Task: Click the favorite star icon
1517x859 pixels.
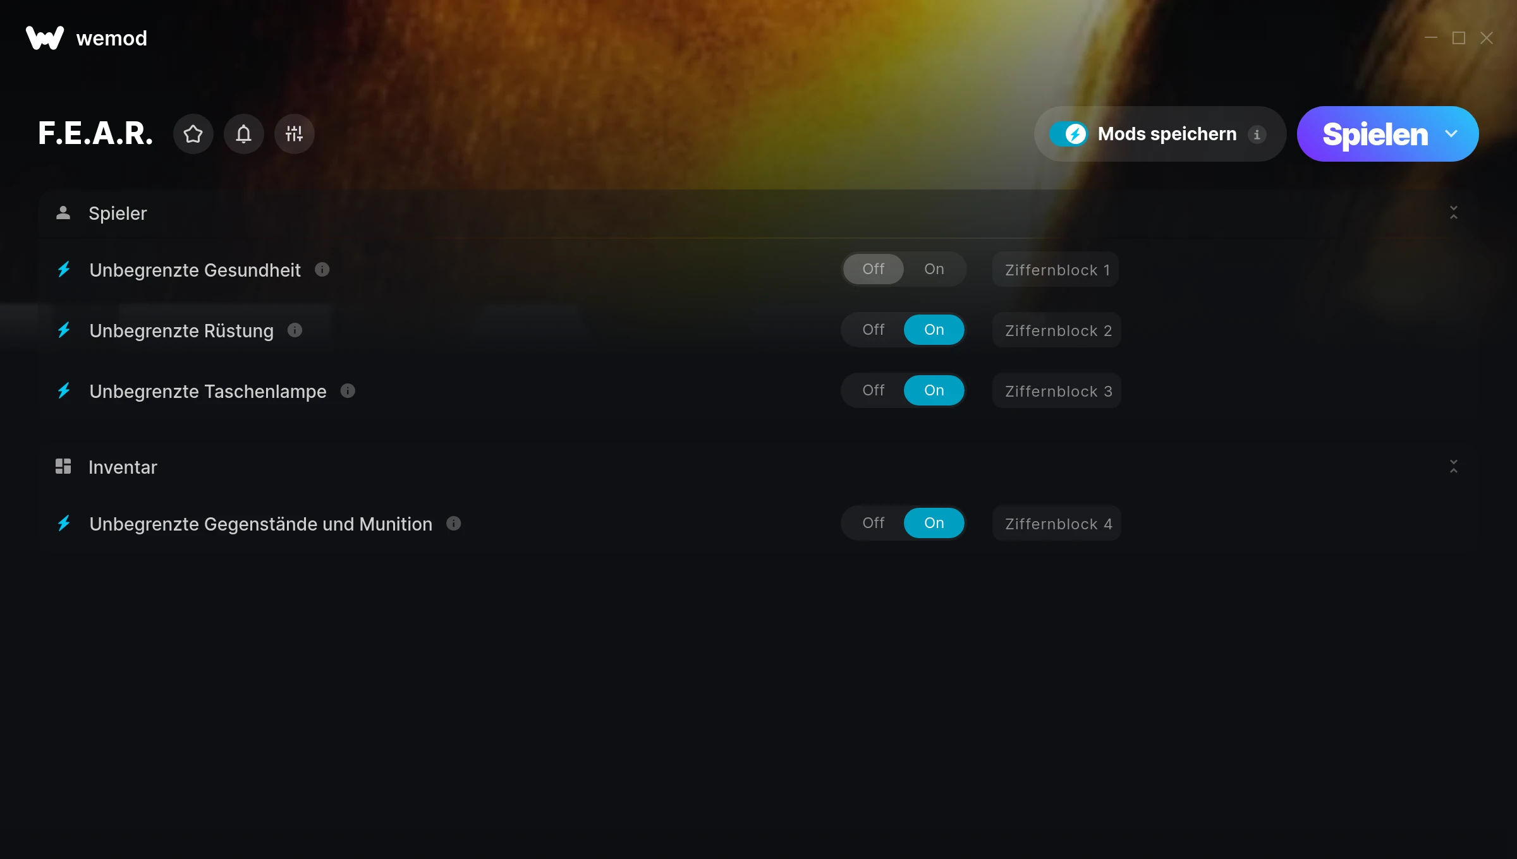Action: (x=193, y=134)
